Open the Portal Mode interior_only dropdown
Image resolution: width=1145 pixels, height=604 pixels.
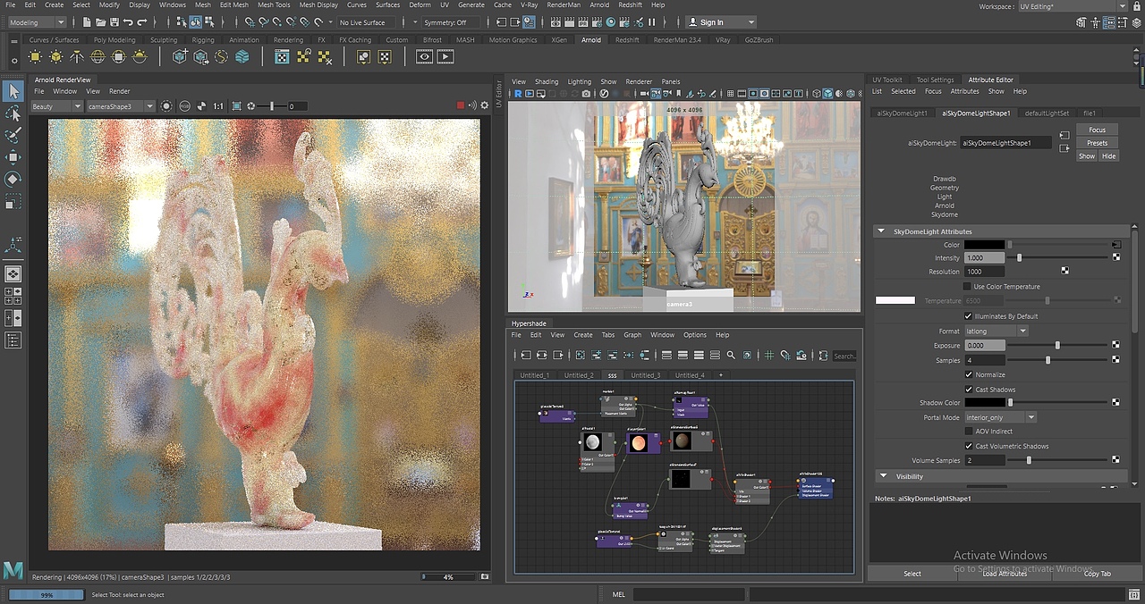click(1000, 417)
